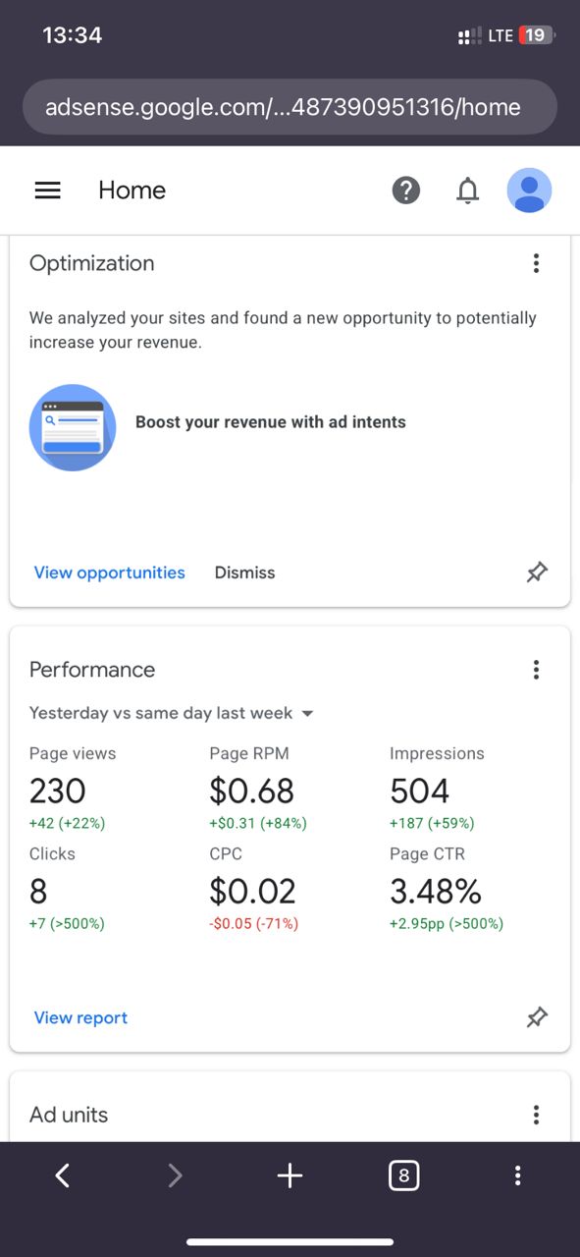Open the hamburger navigation menu

pos(48,191)
